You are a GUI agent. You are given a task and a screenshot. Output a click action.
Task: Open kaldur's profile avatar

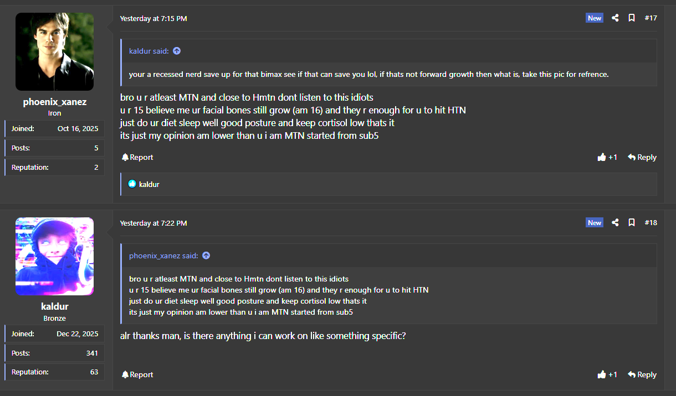tap(54, 256)
